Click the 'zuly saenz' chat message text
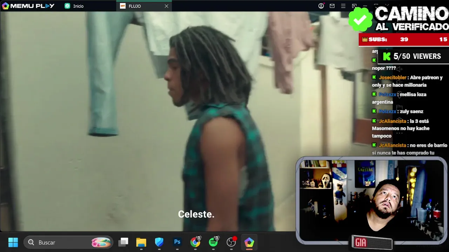Screen dimensions: 449x252 [411, 111]
